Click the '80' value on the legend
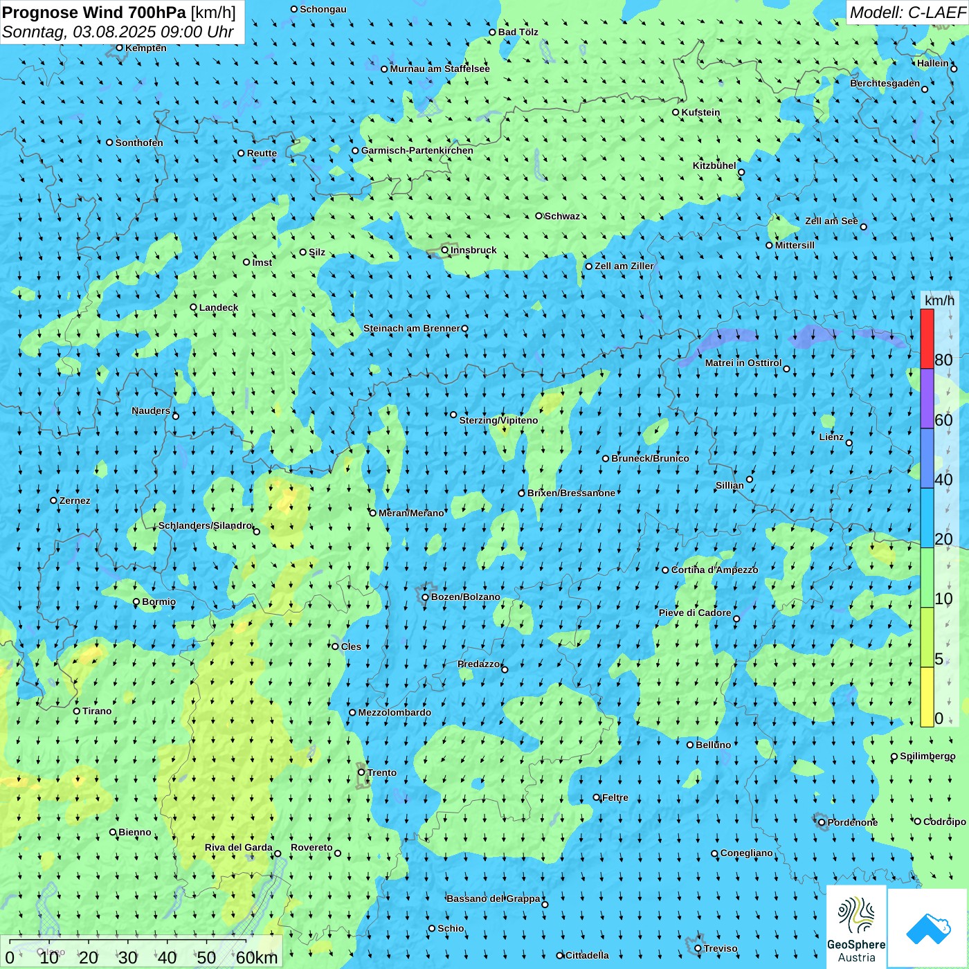 (943, 360)
